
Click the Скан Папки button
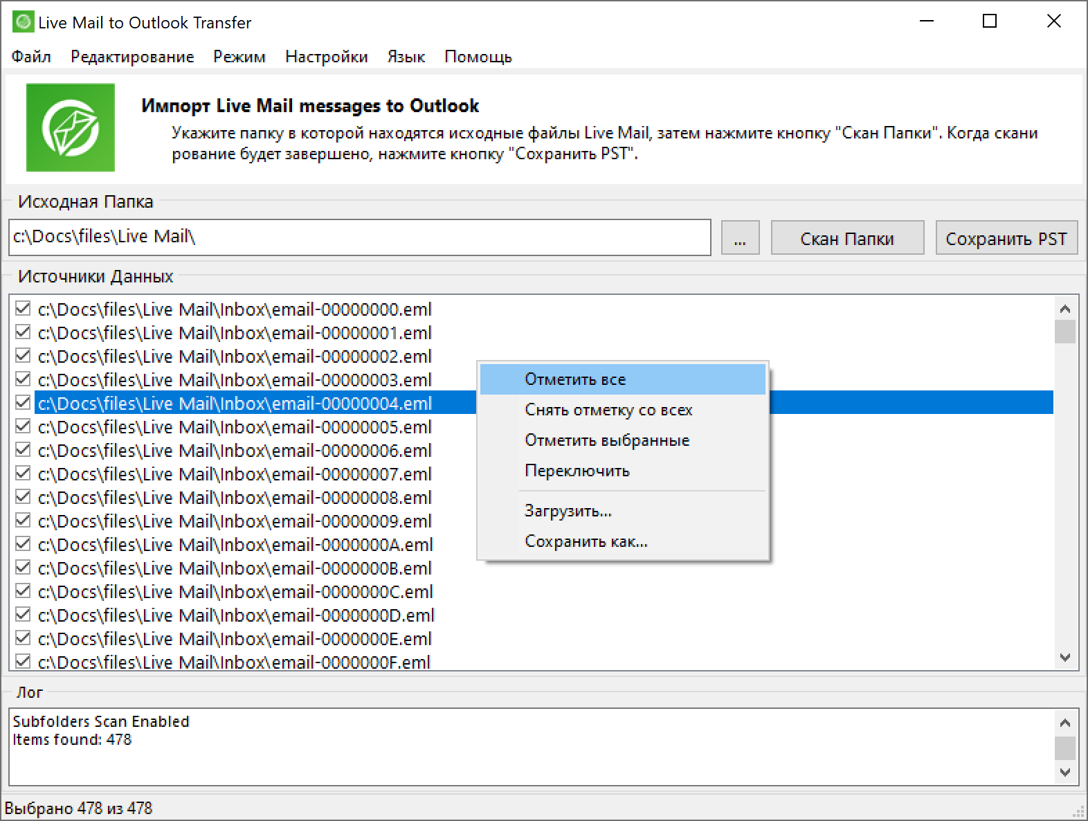pyautogui.click(x=847, y=238)
